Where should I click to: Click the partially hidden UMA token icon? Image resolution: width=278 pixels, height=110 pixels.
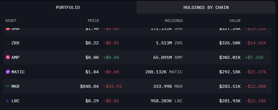(8, 29)
